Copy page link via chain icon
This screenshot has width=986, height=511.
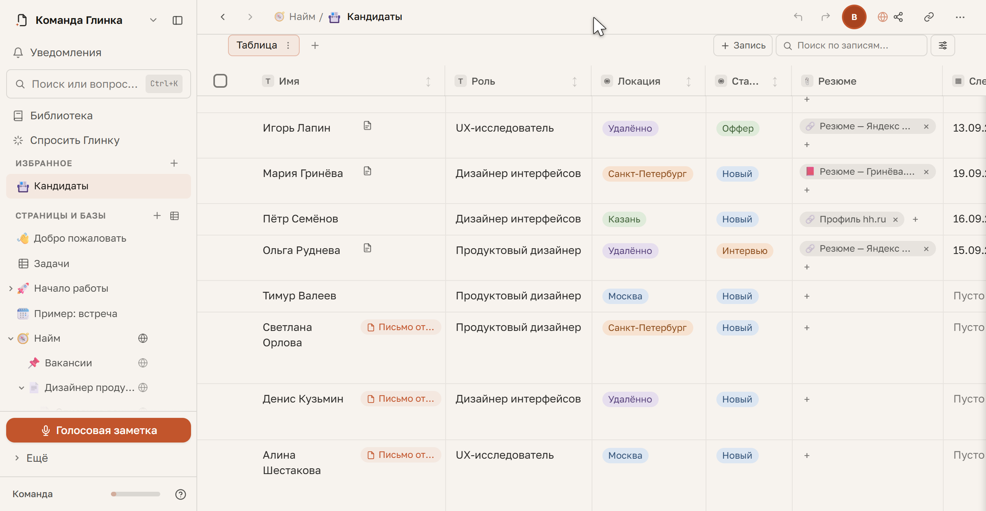click(x=929, y=17)
